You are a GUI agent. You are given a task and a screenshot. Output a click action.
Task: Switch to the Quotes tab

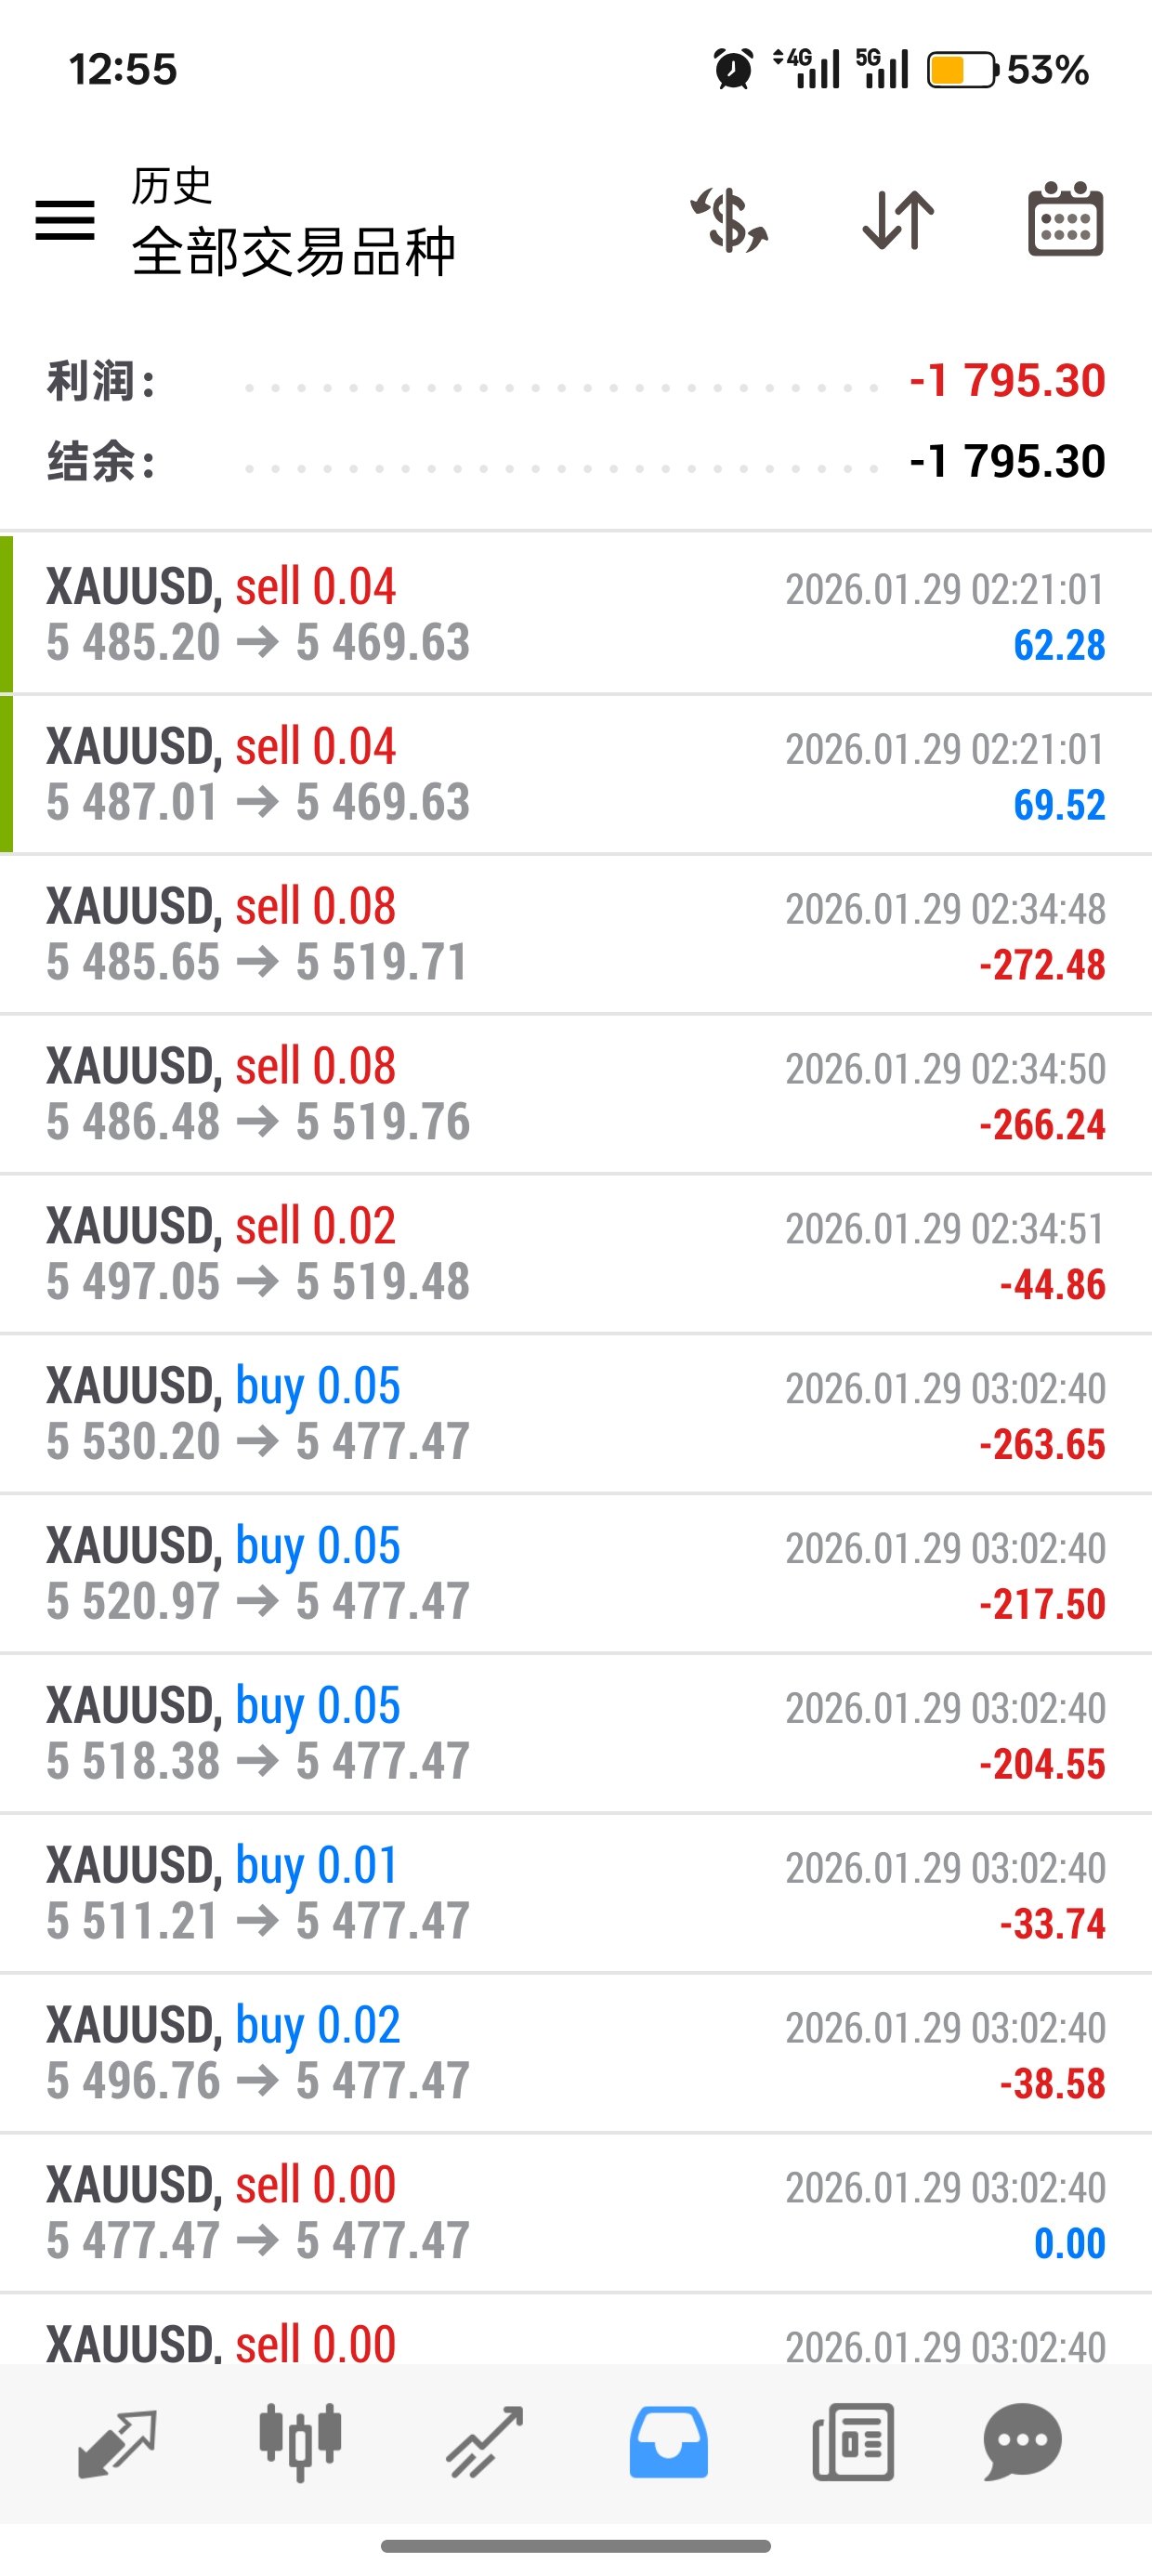click(x=117, y=2443)
